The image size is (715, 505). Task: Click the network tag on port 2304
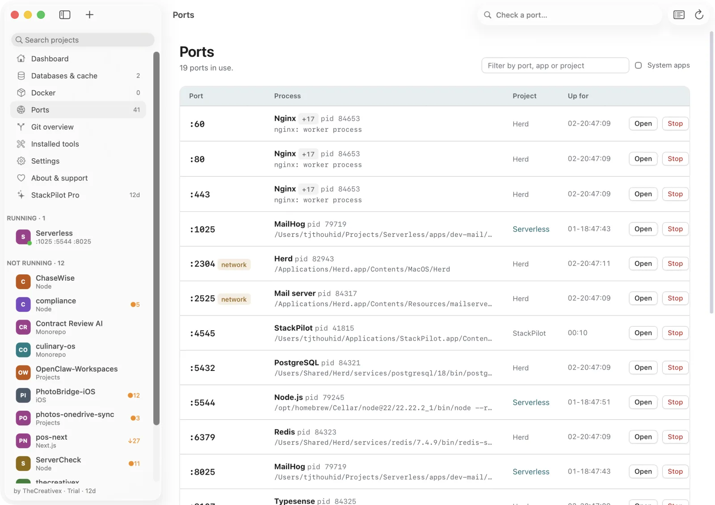tap(234, 265)
